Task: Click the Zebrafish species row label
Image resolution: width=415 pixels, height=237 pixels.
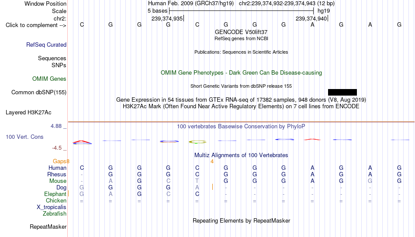Action: [55, 213]
